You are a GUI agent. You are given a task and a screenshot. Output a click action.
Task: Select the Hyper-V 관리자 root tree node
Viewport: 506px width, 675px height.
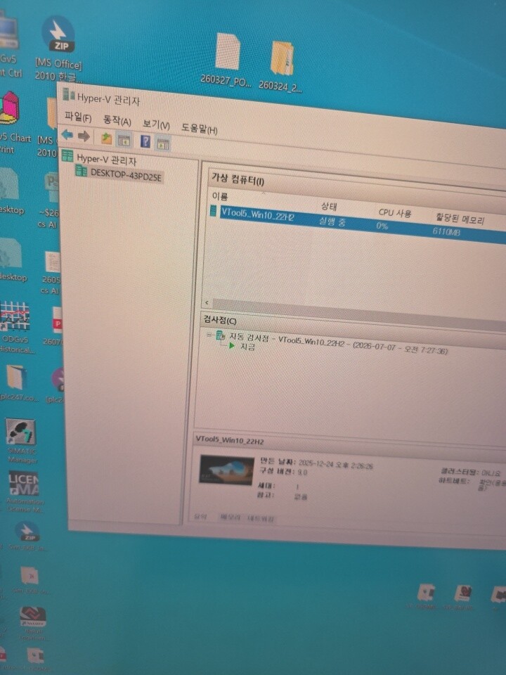pyautogui.click(x=106, y=160)
